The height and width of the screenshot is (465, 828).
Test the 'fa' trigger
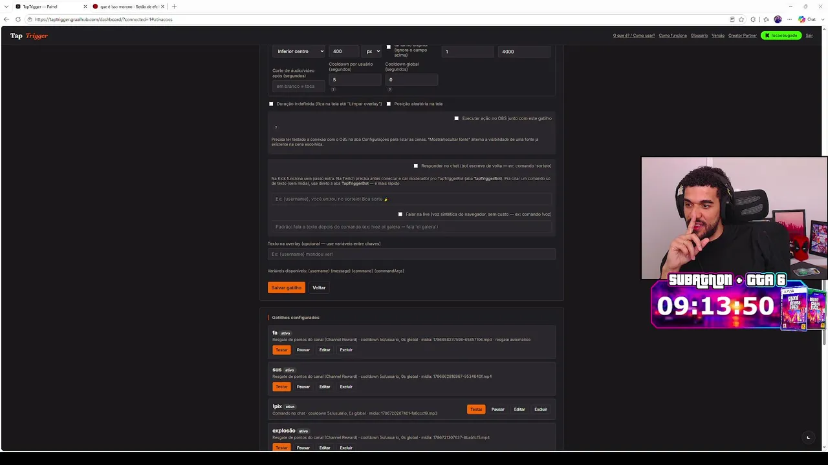coord(281,350)
